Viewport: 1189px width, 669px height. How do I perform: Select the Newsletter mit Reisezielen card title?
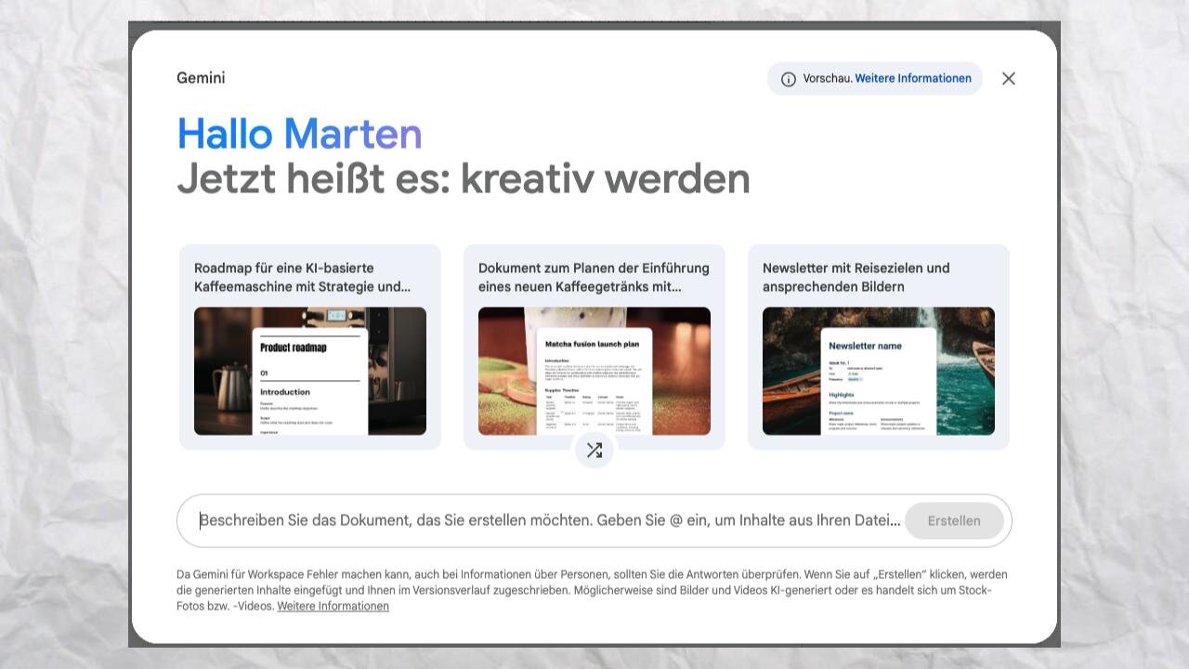pos(856,277)
